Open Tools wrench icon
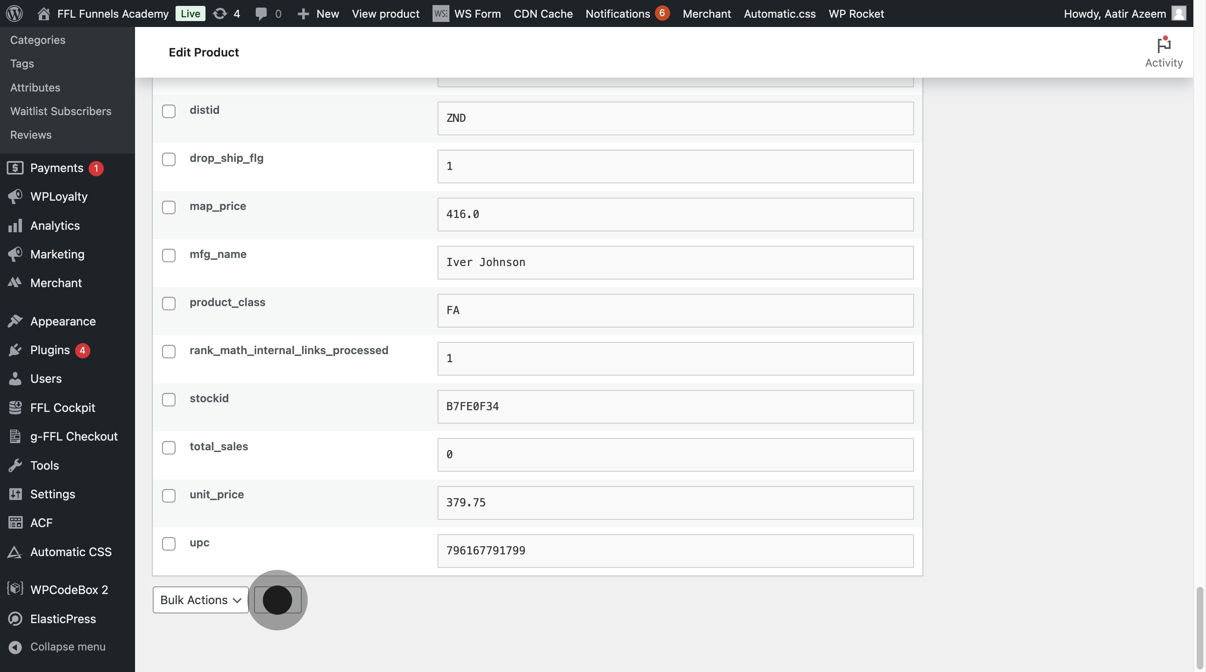1206x672 pixels. pyautogui.click(x=15, y=465)
